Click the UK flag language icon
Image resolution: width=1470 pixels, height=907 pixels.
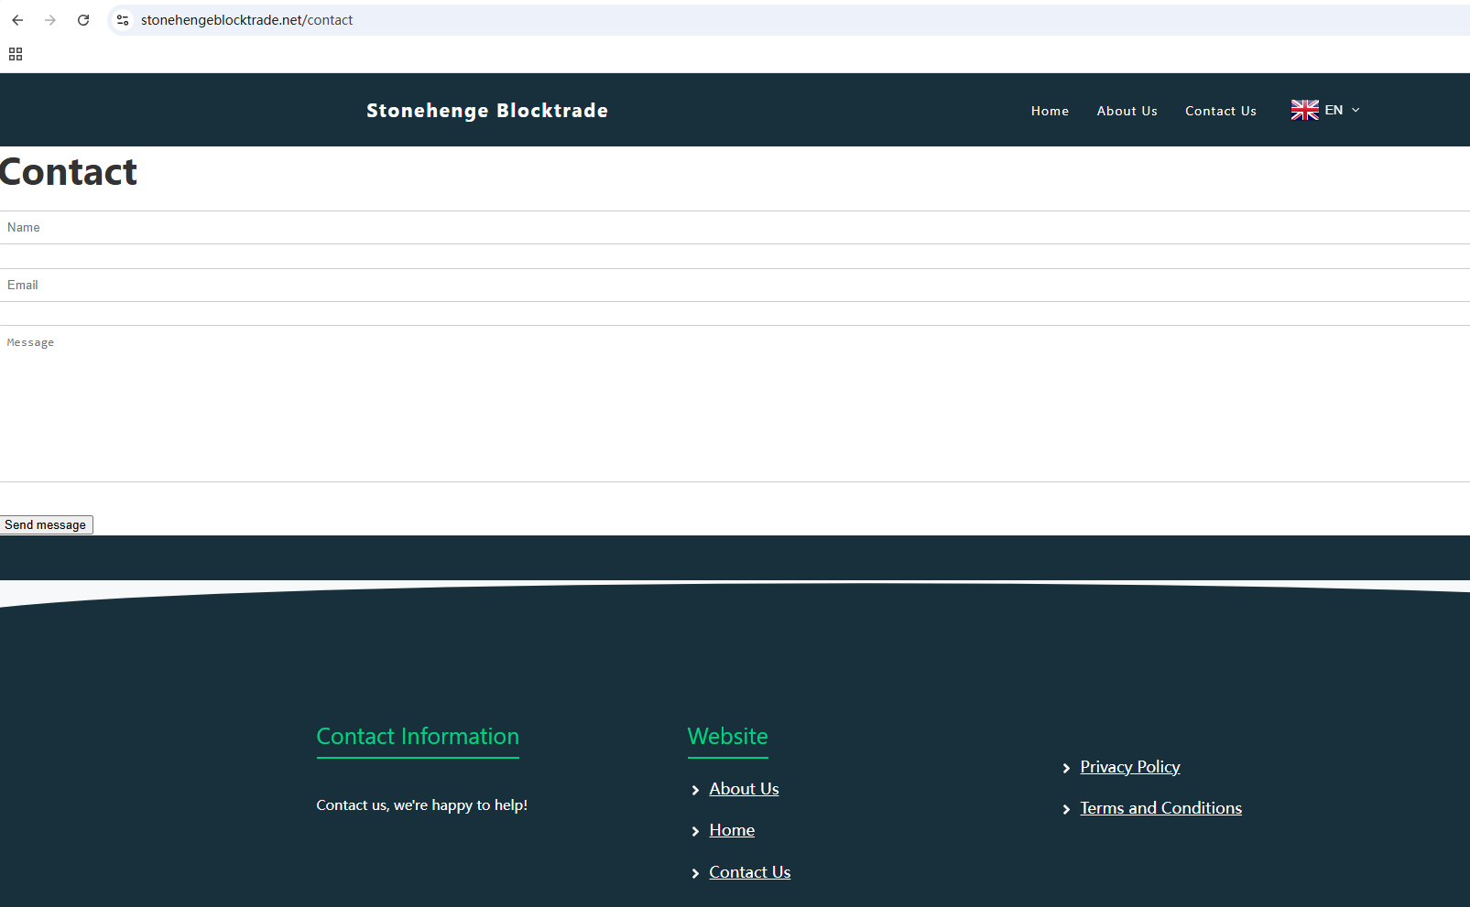tap(1304, 110)
